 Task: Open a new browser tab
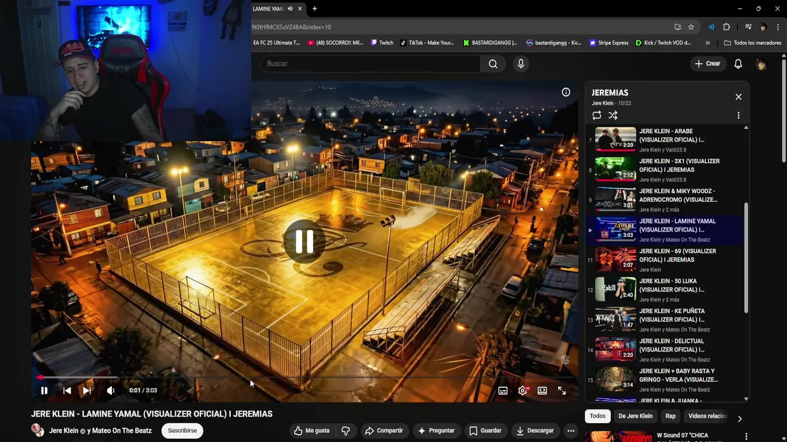pos(314,9)
